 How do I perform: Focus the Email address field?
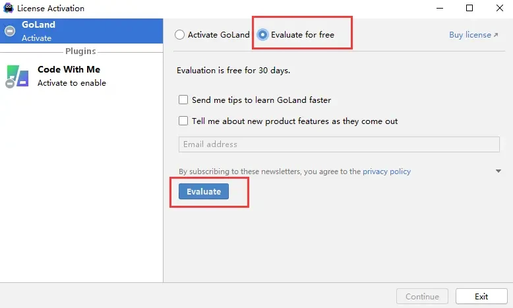tap(339, 144)
